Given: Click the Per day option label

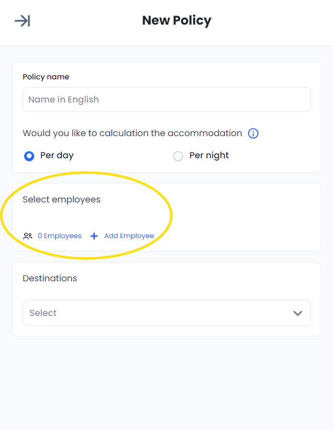Looking at the screenshot, I should click(57, 156).
